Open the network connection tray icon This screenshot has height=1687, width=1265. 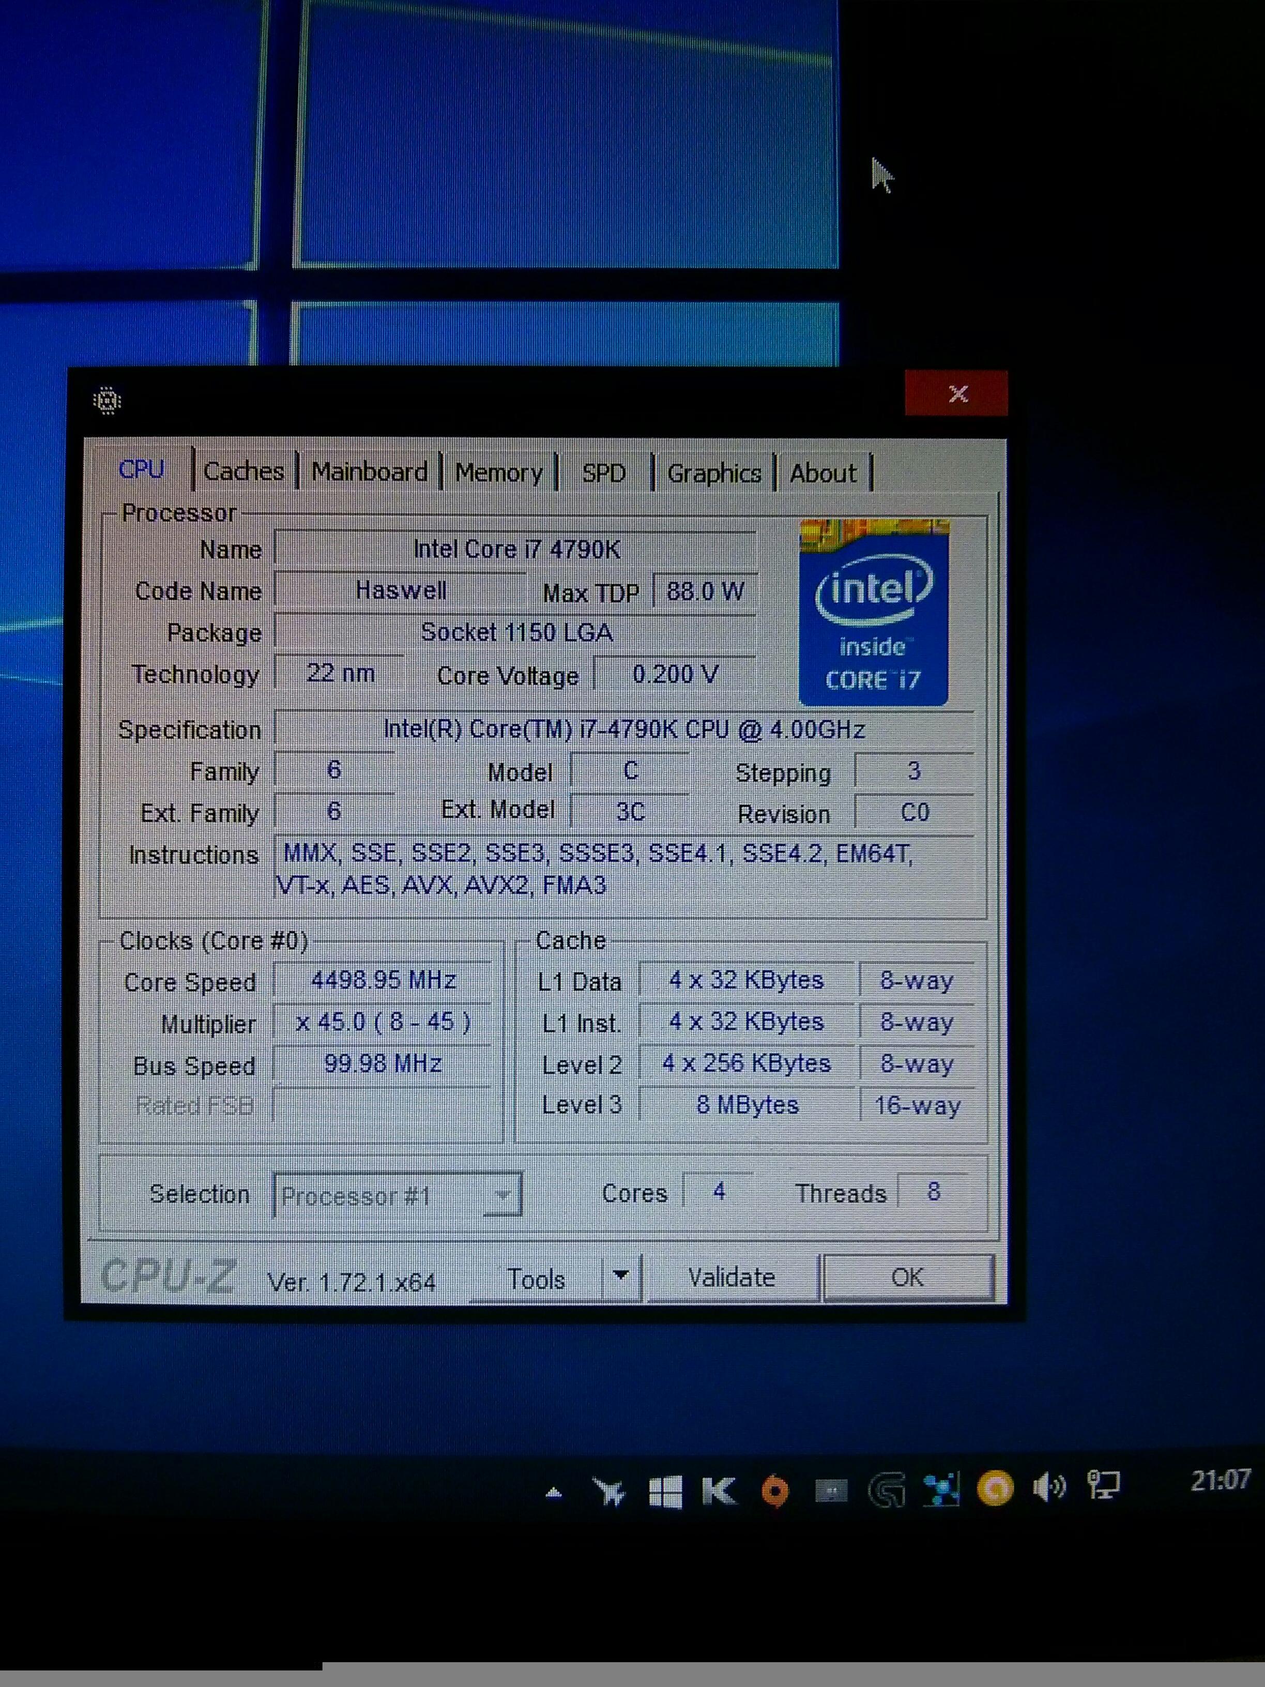(x=1103, y=1485)
